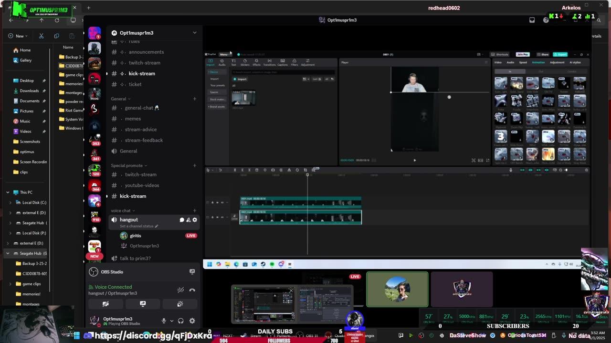Create a channel in voice chat category
611x343 pixels.
pyautogui.click(x=194, y=211)
